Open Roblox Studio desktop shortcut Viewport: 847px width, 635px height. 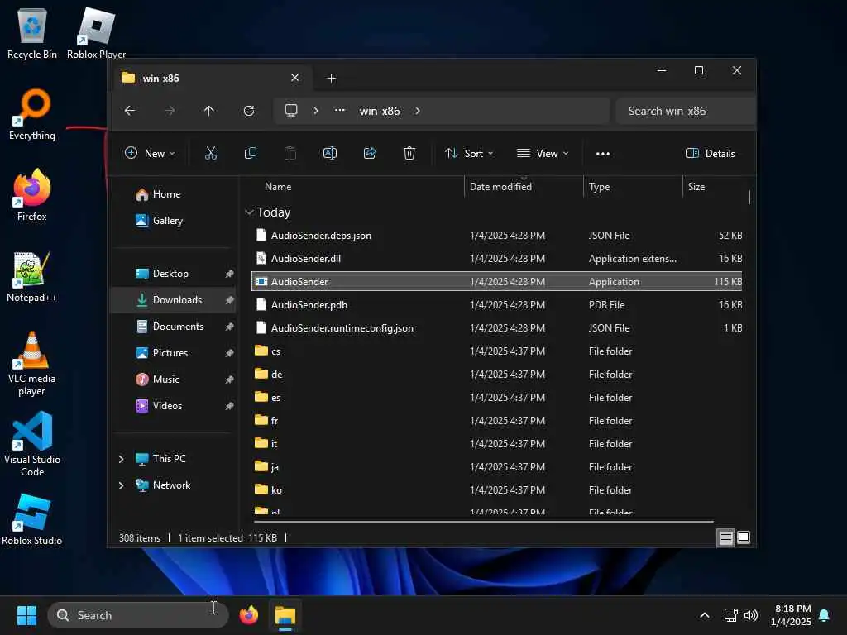click(x=32, y=519)
